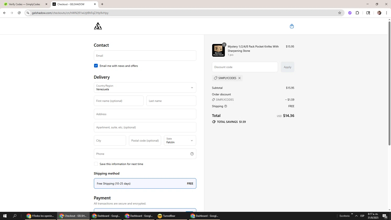The width and height of the screenshot is (391, 220).
Task: Open notification center in system tray
Action: tap(385, 216)
